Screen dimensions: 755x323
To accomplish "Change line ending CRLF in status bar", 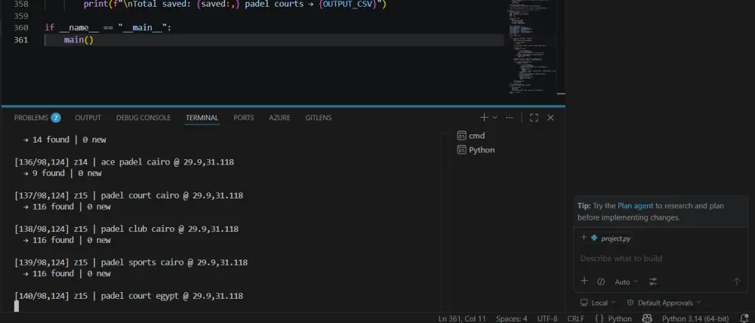I will click(x=575, y=318).
